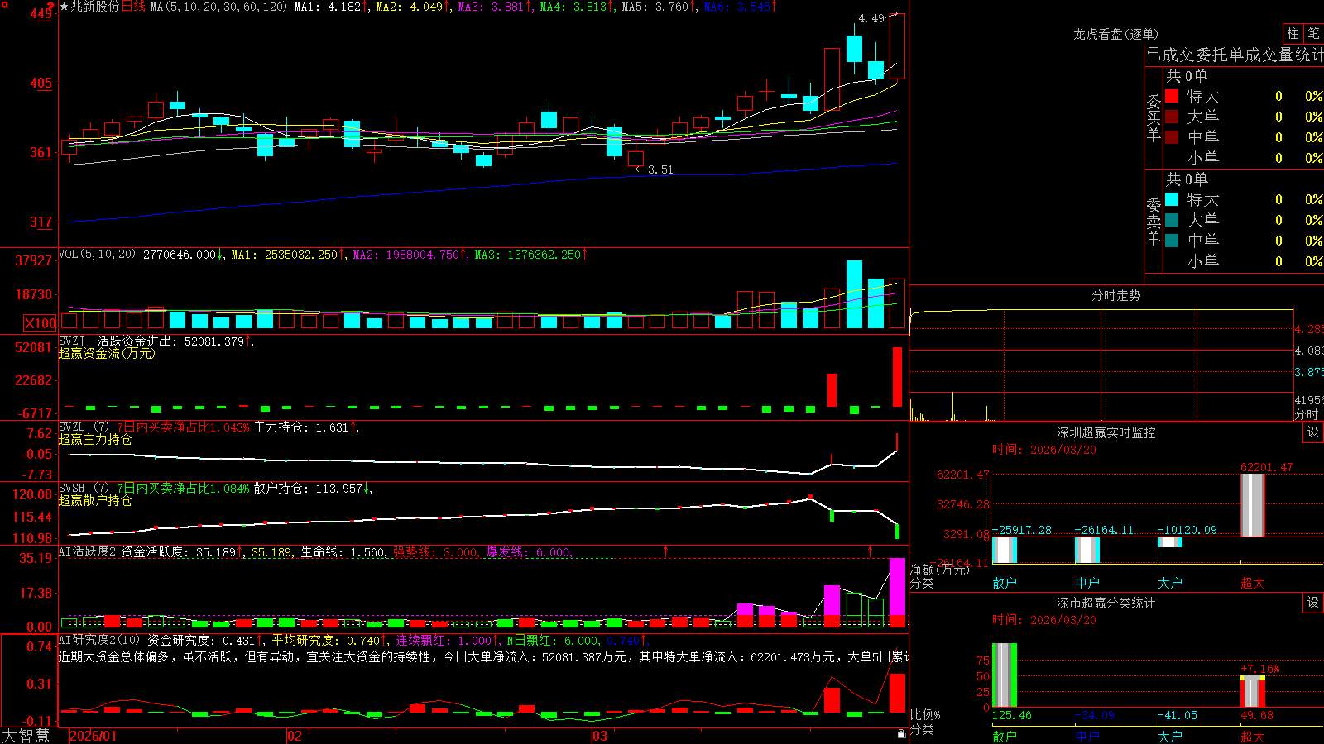1324x744 pixels.
Task: Click the 活跃资金进出: 52081.379 value
Action: (x=171, y=341)
